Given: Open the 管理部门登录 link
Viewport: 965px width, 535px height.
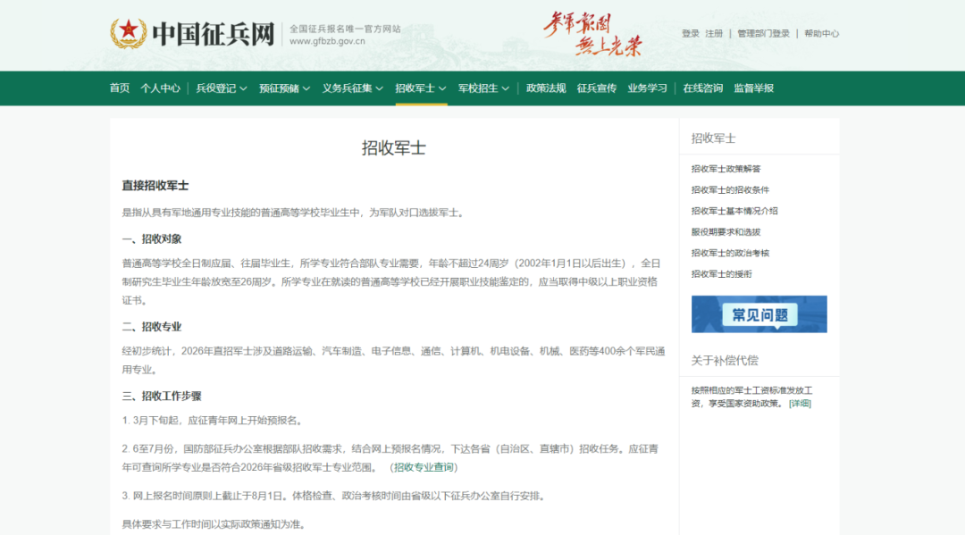Looking at the screenshot, I should 763,34.
